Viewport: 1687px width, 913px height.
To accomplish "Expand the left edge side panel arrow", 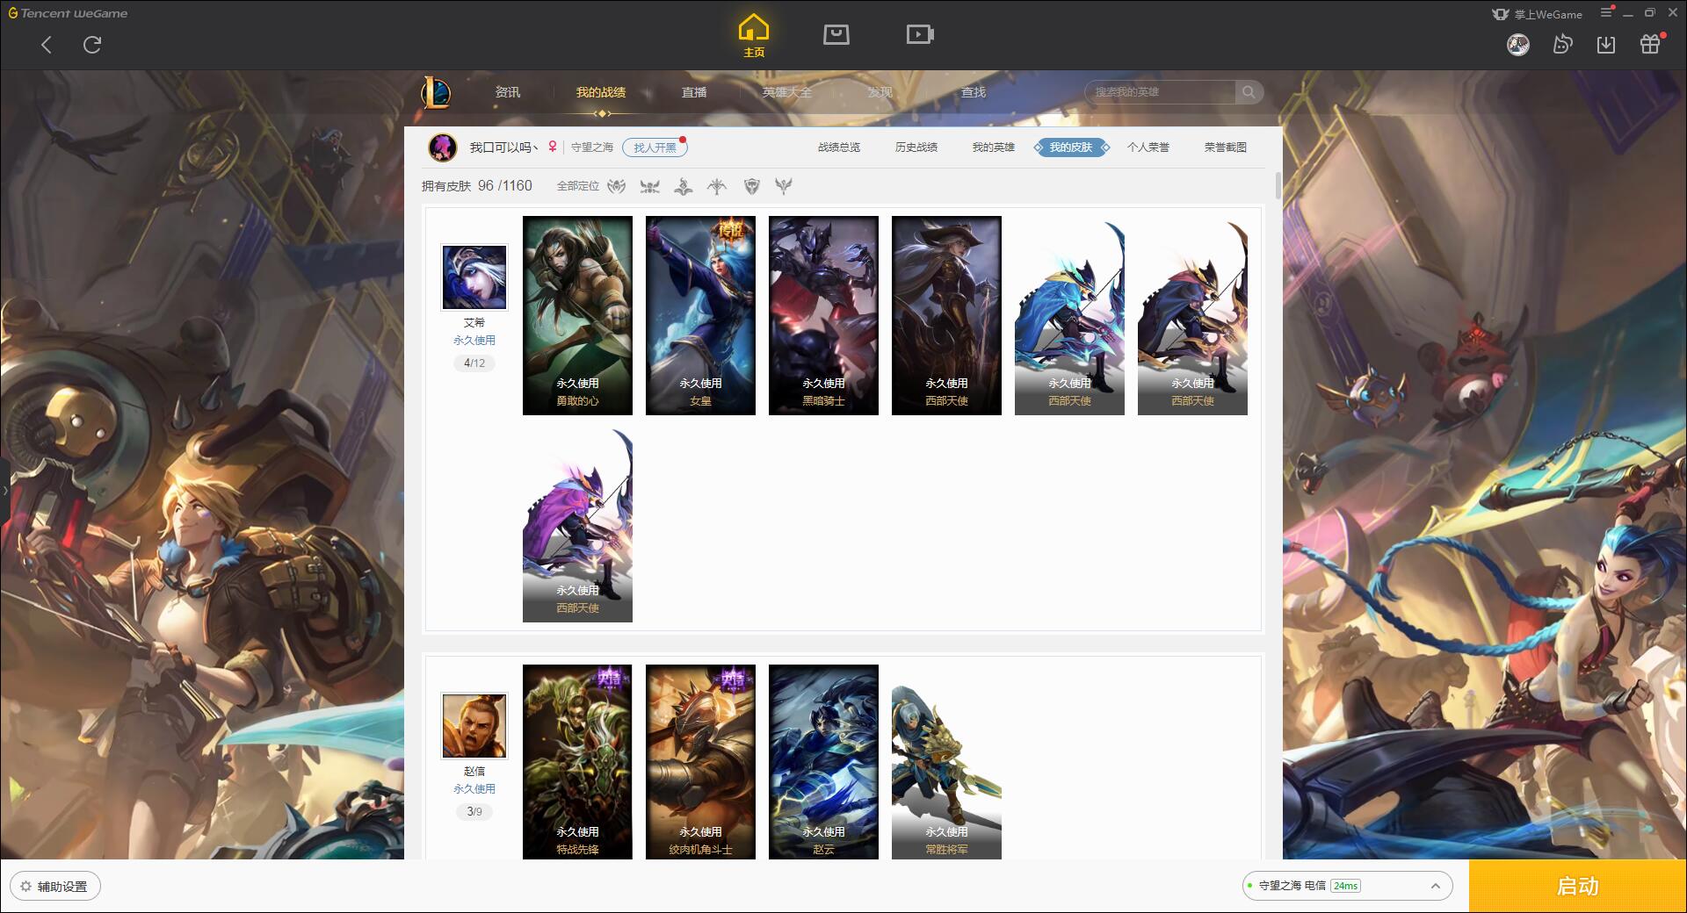I will point(4,490).
